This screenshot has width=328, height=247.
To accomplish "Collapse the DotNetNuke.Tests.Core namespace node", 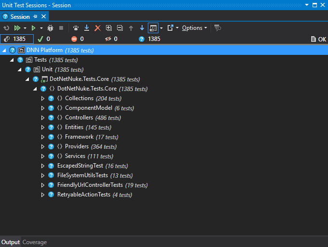I will click(x=35, y=89).
